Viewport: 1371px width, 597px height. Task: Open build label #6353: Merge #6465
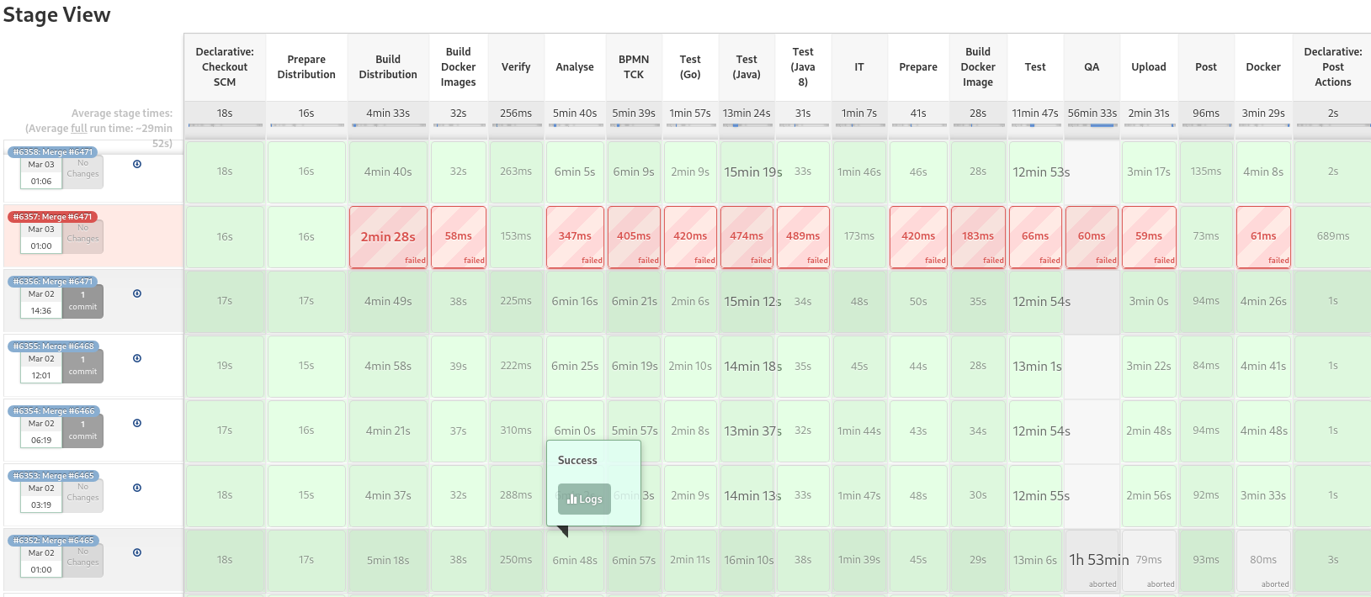click(53, 476)
